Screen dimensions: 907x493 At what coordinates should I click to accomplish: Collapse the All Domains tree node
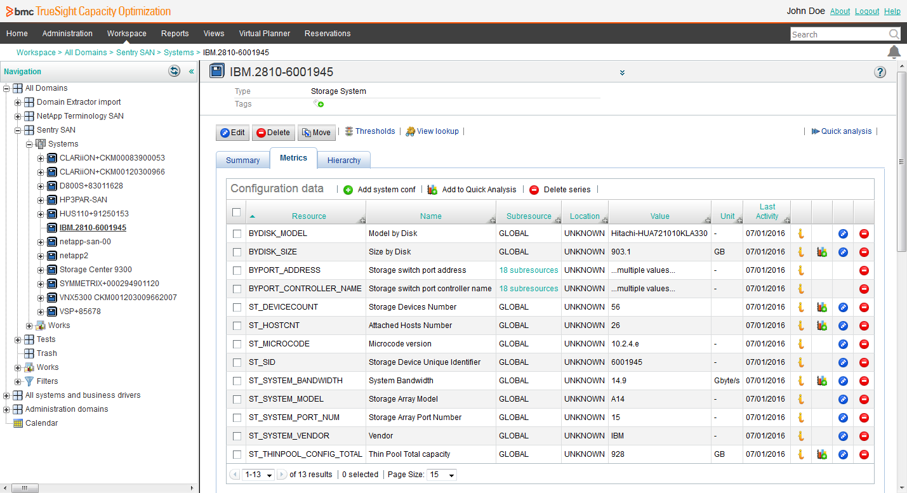pos(6,88)
